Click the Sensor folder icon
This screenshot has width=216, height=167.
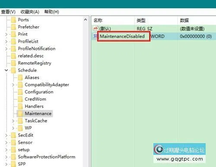point(13,142)
